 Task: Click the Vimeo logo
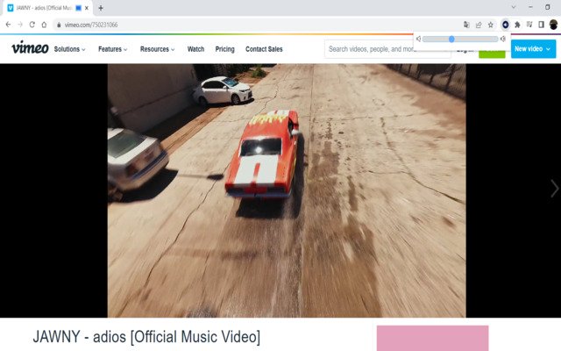pyautogui.click(x=30, y=48)
